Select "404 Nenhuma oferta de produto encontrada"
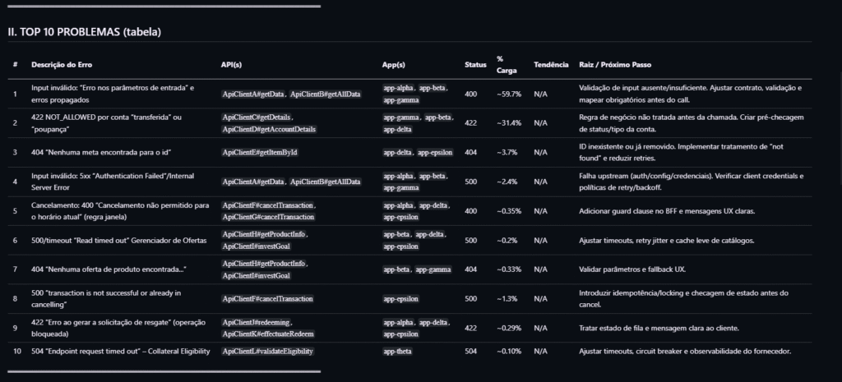Screen dimensions: 842x382 pos(109,269)
